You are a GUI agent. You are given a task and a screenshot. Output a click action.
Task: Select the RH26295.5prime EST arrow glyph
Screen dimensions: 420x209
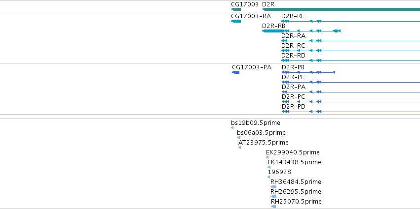coord(273,197)
